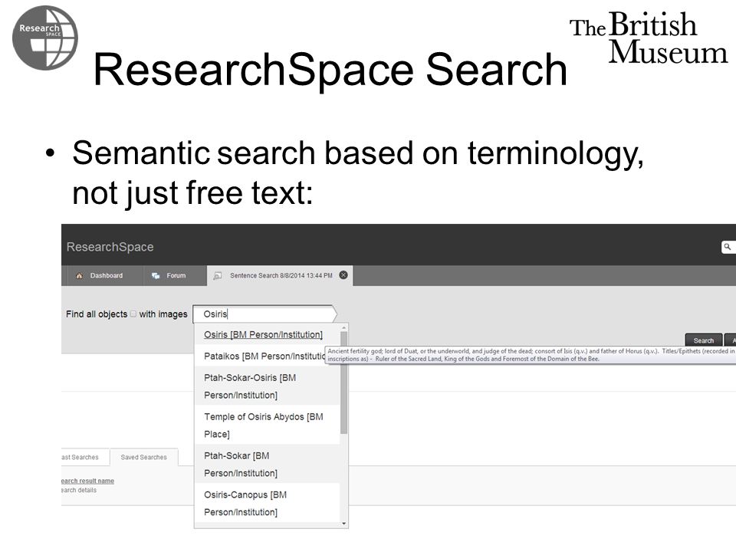Close the Sentence Search tab
The image size is (736, 552).
(343, 275)
